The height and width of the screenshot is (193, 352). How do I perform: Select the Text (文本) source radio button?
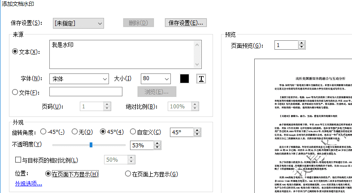[15, 51]
